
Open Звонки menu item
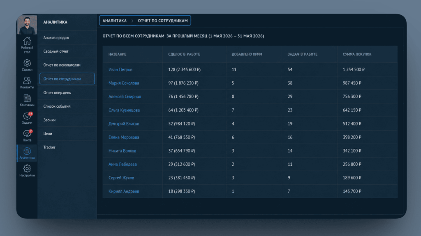(x=67, y=120)
